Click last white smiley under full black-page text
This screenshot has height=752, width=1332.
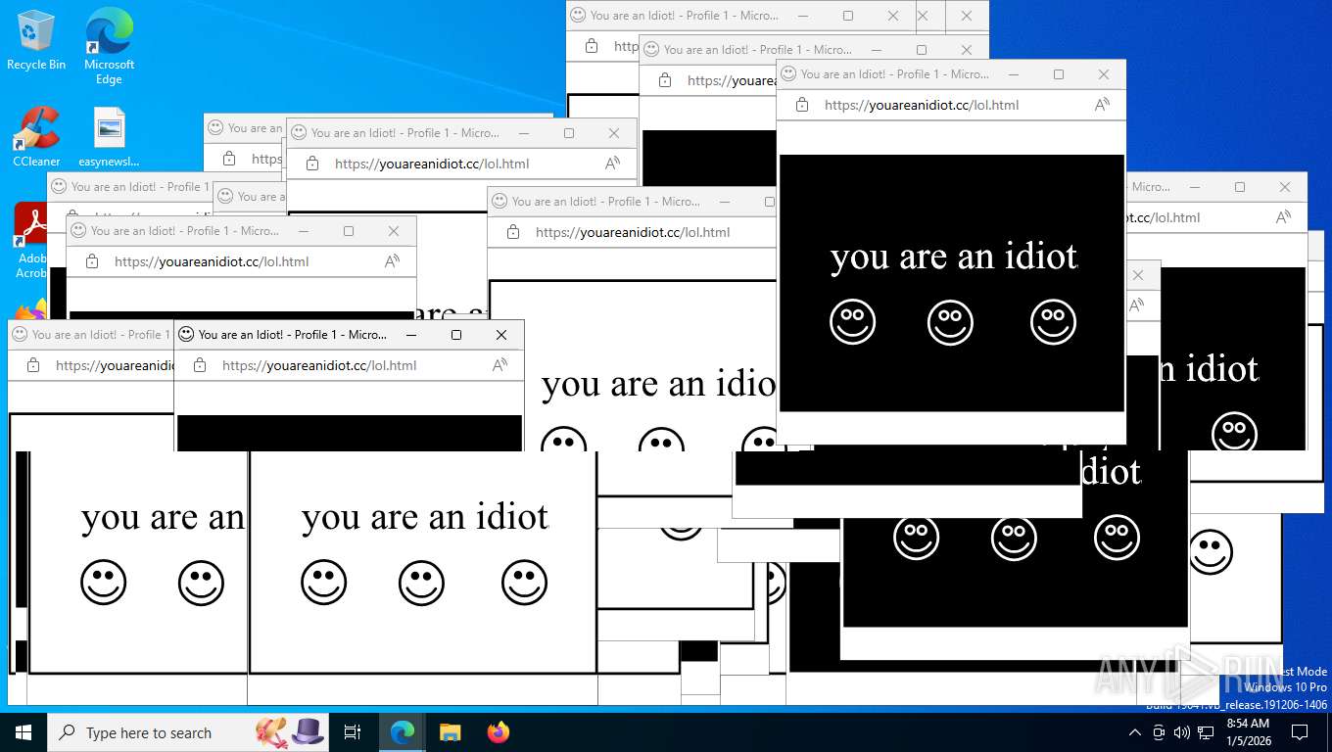[1053, 321]
